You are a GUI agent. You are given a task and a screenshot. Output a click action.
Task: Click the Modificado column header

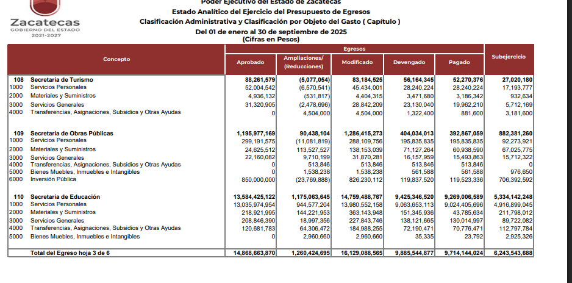[x=357, y=63]
